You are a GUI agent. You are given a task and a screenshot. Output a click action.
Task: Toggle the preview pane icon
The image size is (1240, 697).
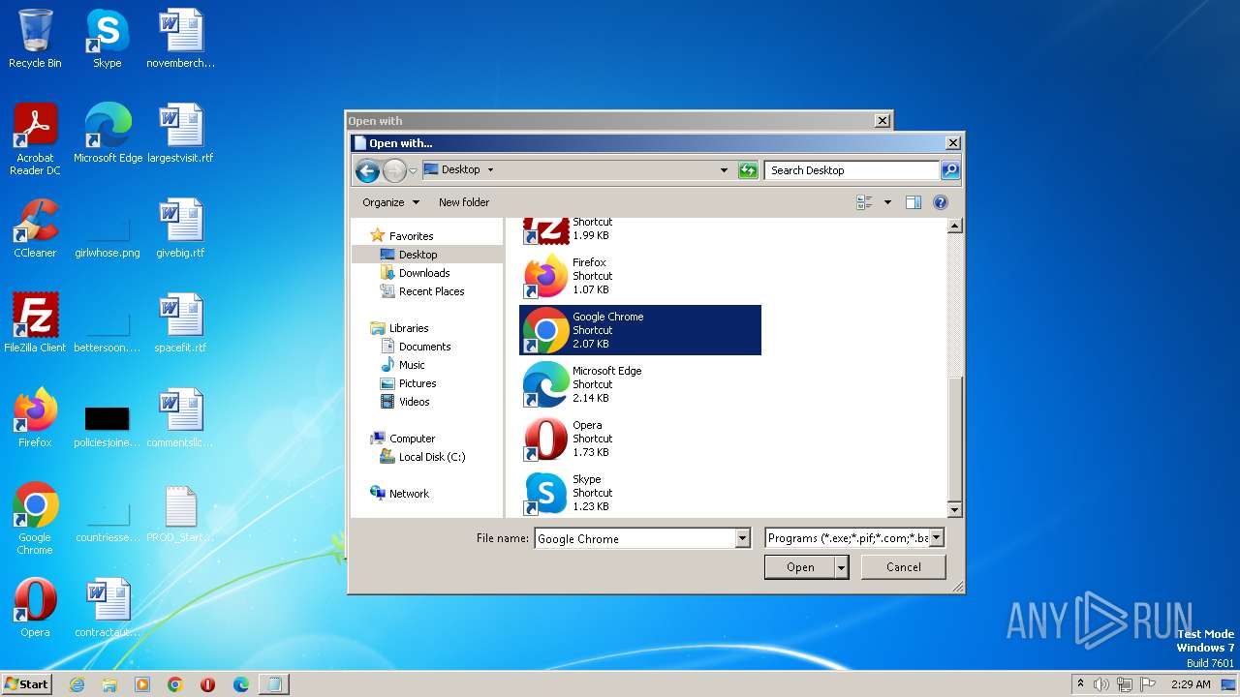tap(913, 202)
